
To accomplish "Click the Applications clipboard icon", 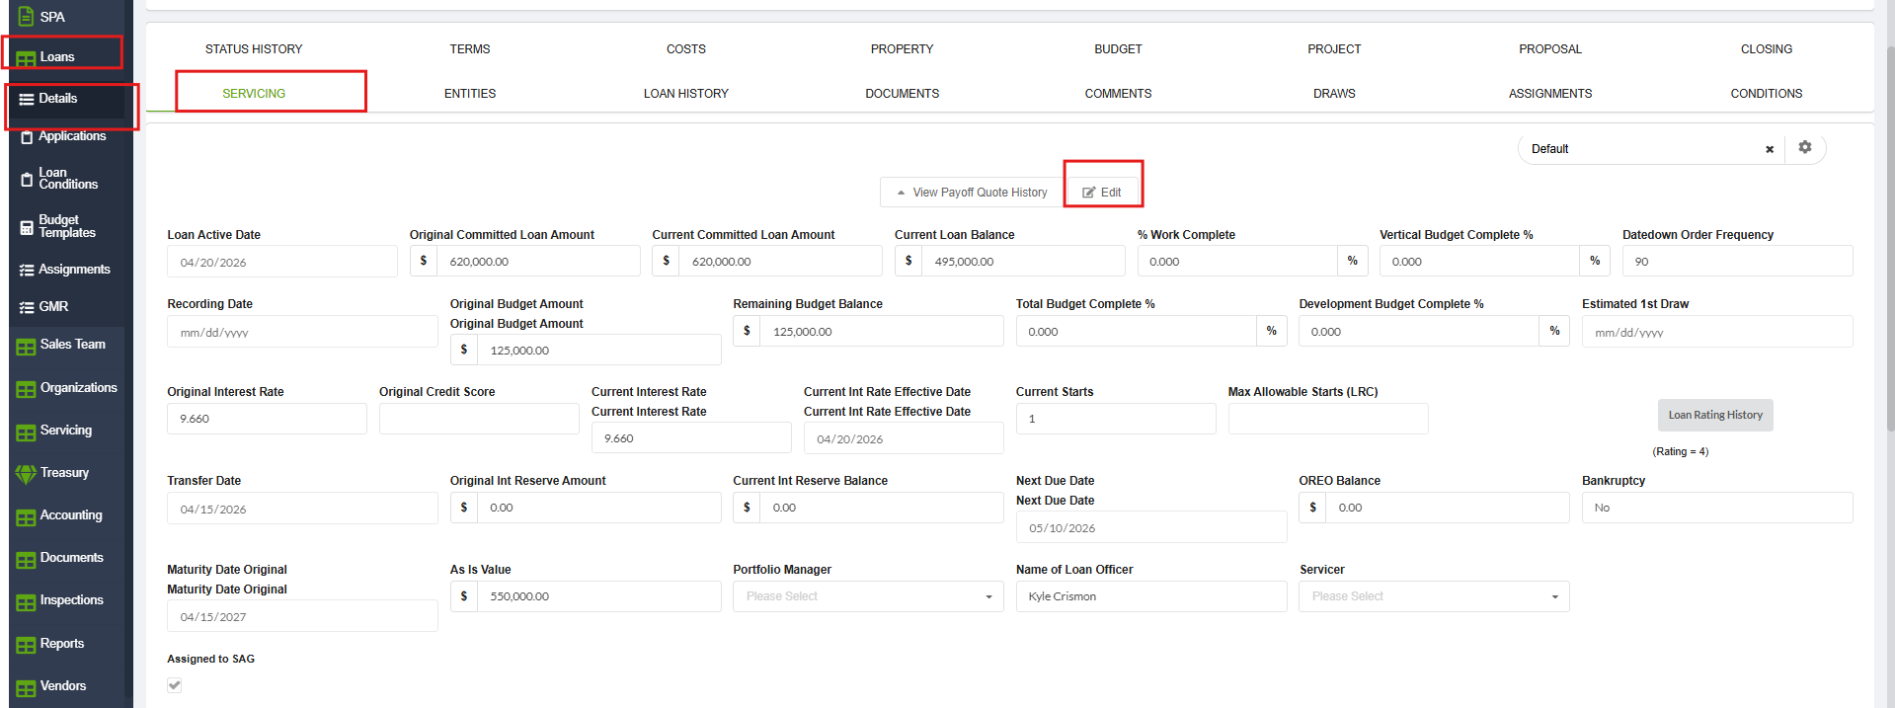I will point(27,137).
